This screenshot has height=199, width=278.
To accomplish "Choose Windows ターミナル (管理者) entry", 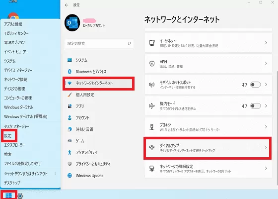I will click(x=26, y=116).
